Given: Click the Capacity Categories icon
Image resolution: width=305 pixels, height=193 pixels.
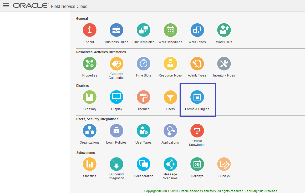Looking at the screenshot, I should [x=116, y=63].
